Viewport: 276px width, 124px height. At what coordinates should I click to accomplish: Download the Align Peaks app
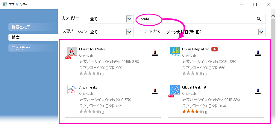coord(155,92)
